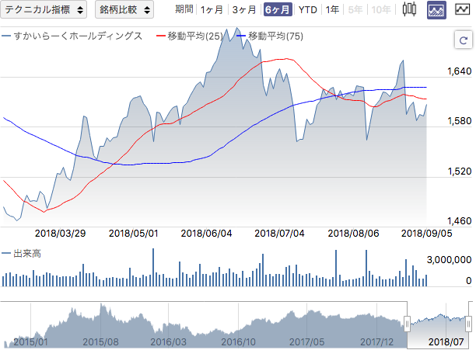The width and height of the screenshot is (476, 350).
Task: Click the 2016/10 area in navigator
Action: point(238,341)
